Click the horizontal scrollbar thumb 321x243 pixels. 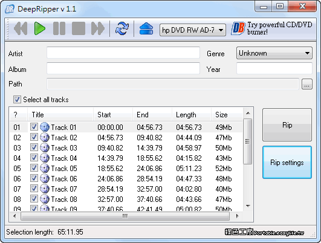(125, 216)
